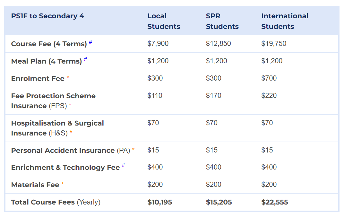This screenshot has width=344, height=218.
Task: Click the # footnote beside Meal Plan
Action: pyautogui.click(x=86, y=59)
